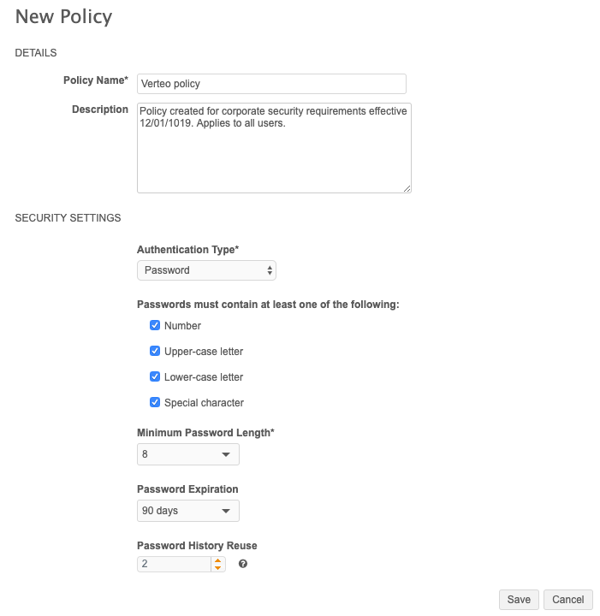Screen dimensions: 600x616
Task: Open the Authentication Type dropdown
Action: 206,270
